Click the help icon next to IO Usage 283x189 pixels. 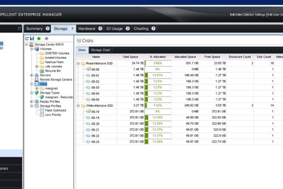(x=128, y=29)
